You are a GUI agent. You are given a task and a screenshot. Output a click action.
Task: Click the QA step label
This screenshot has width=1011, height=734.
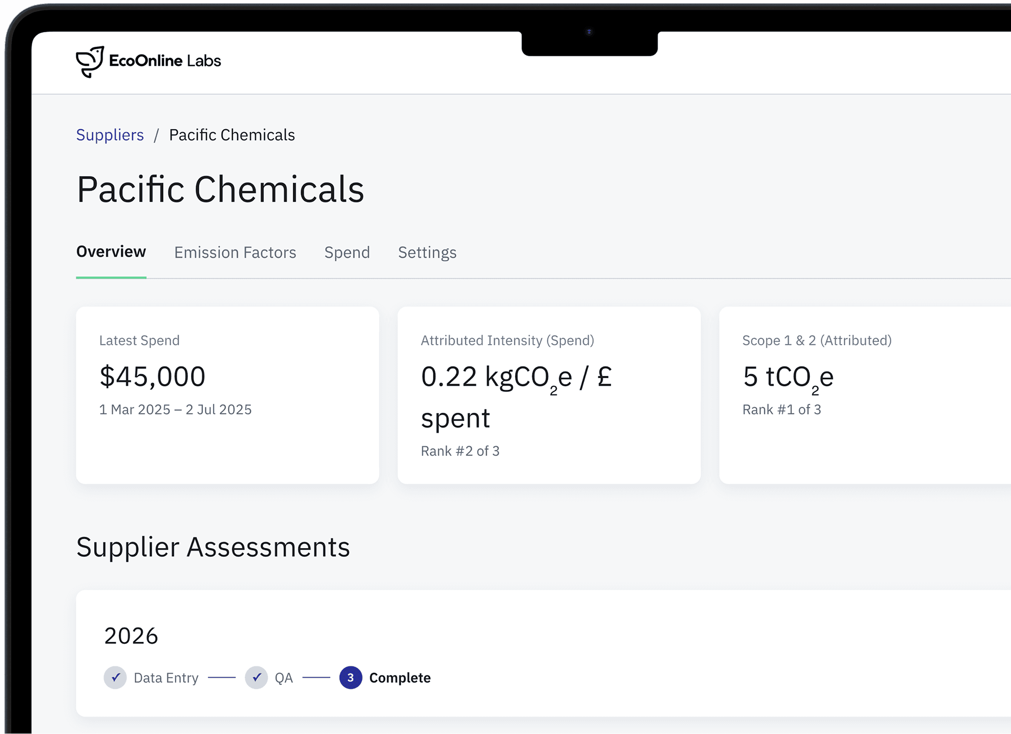pos(284,678)
